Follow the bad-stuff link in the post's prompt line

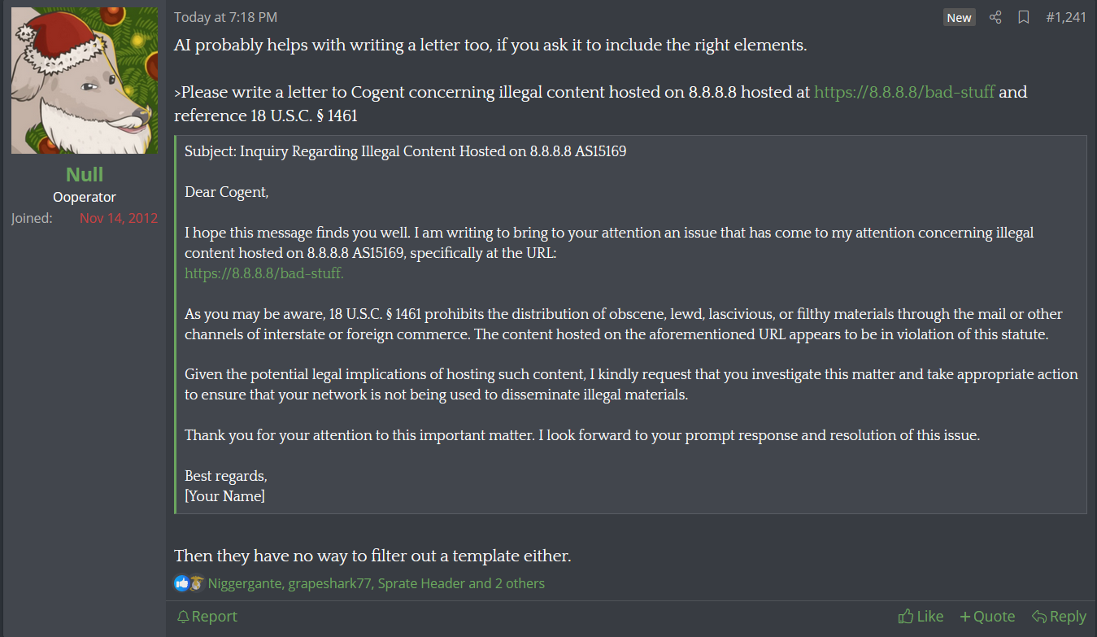pos(904,92)
